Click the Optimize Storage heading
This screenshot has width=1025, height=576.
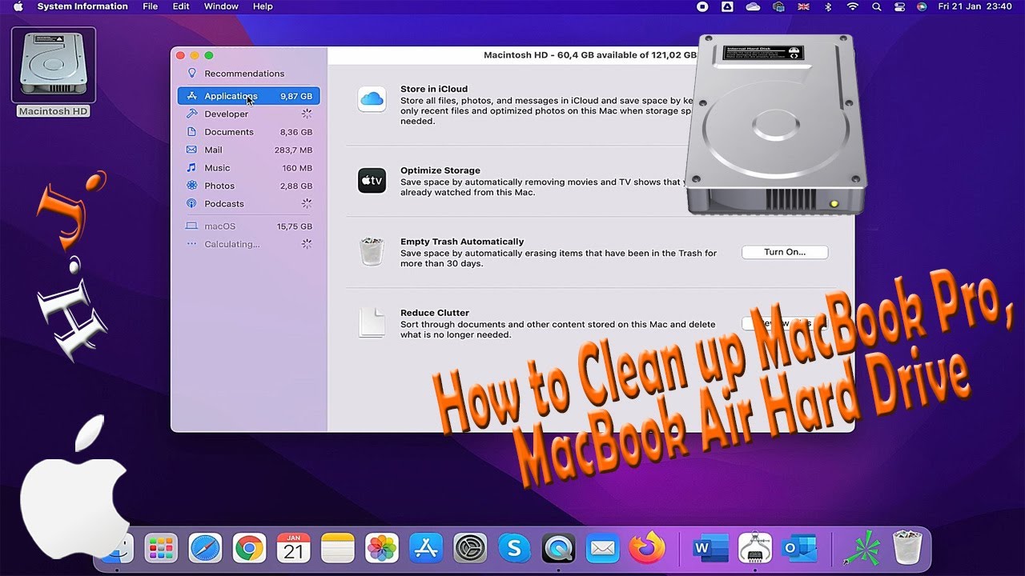pyautogui.click(x=440, y=170)
